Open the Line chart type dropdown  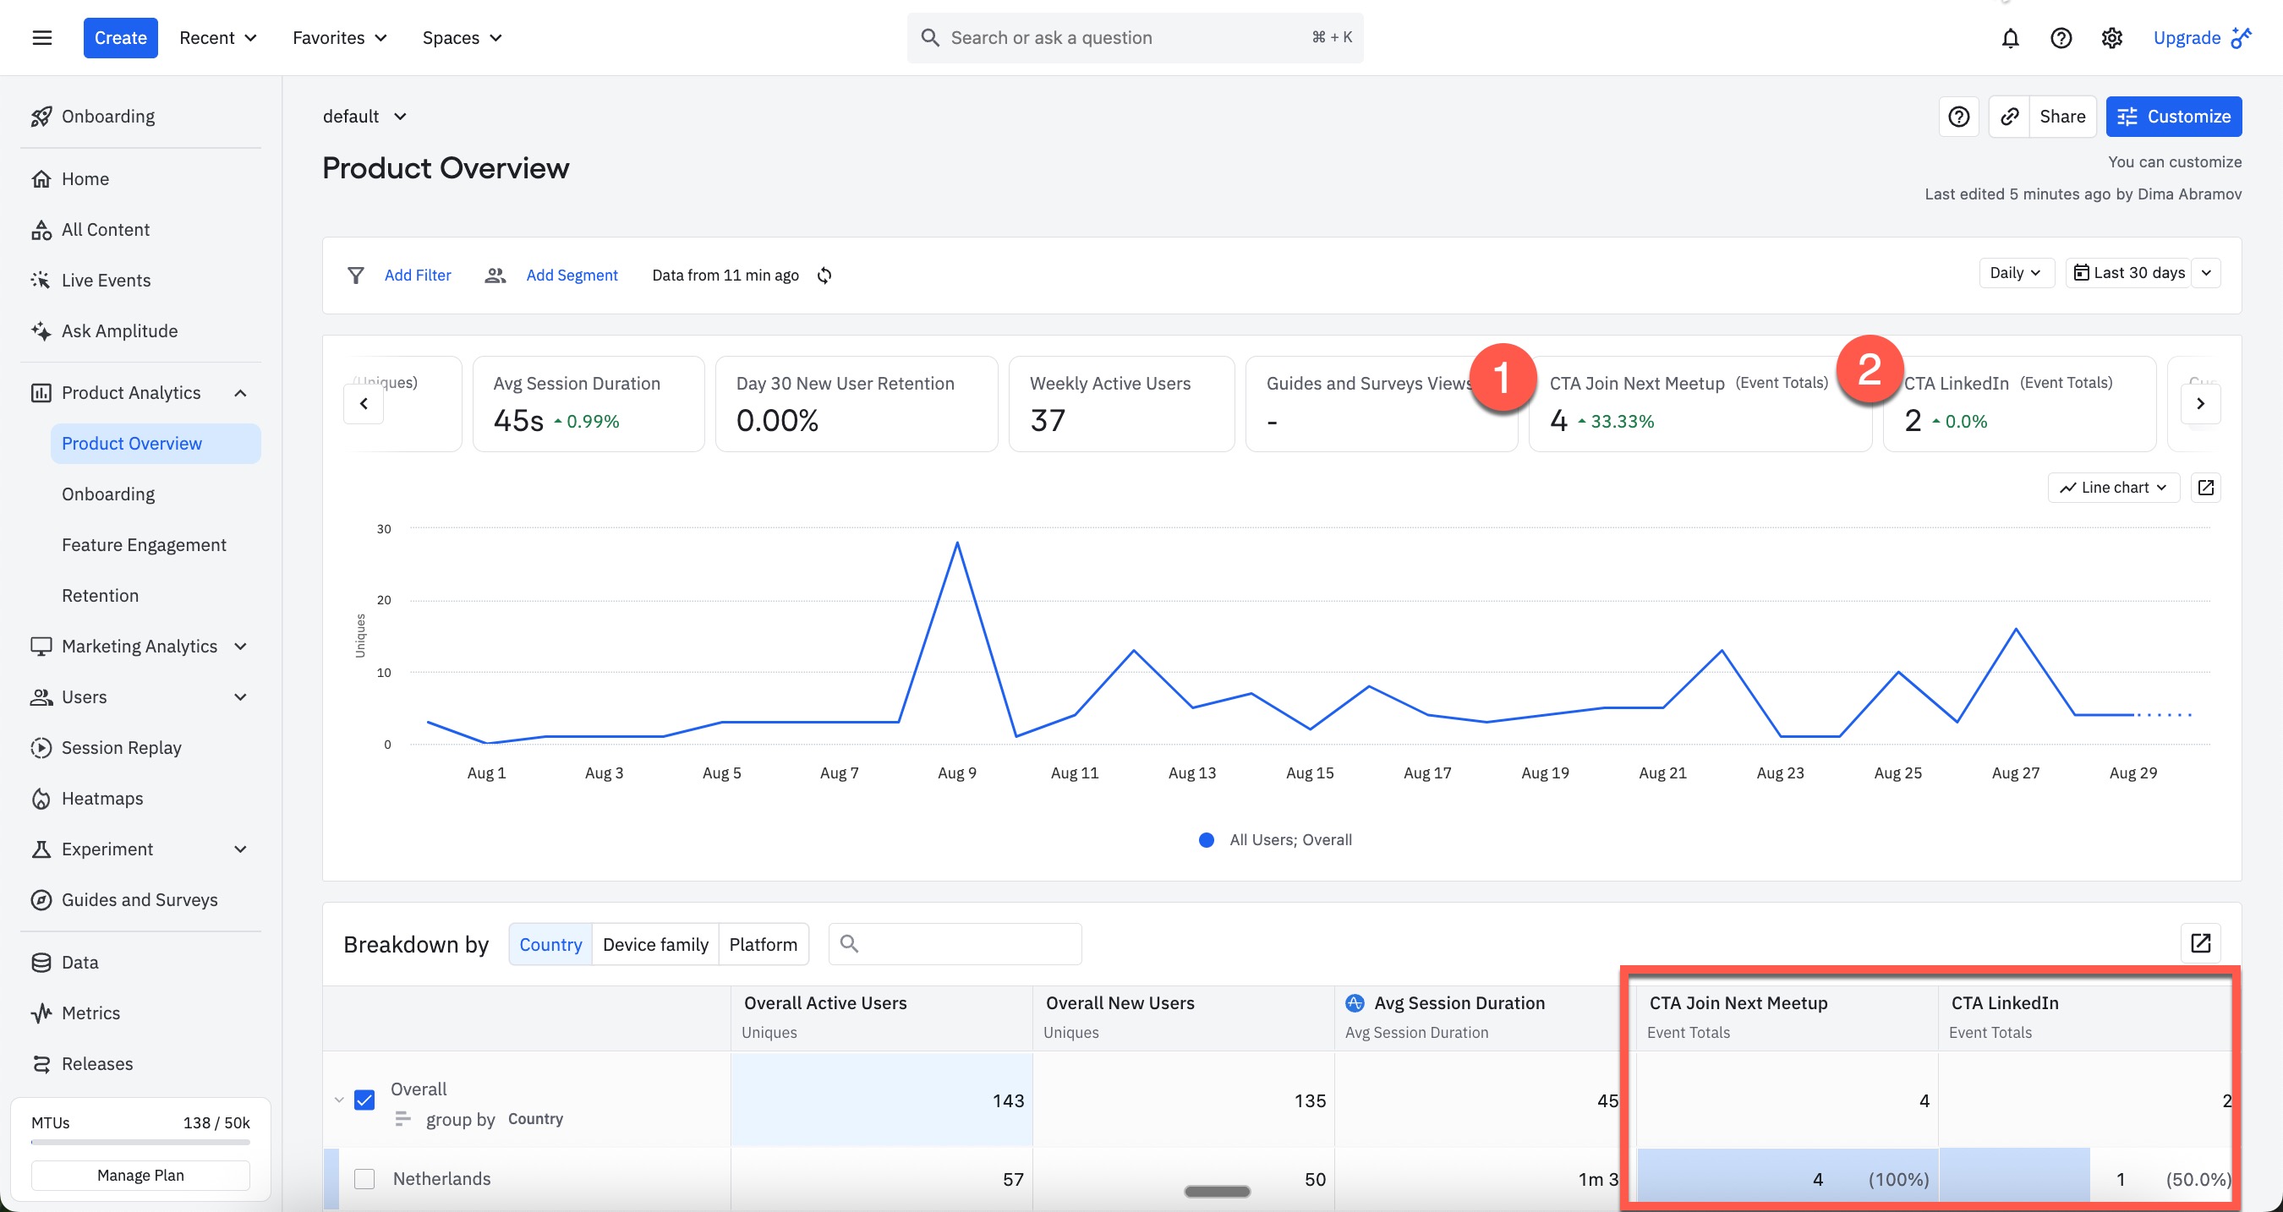pyautogui.click(x=2113, y=488)
